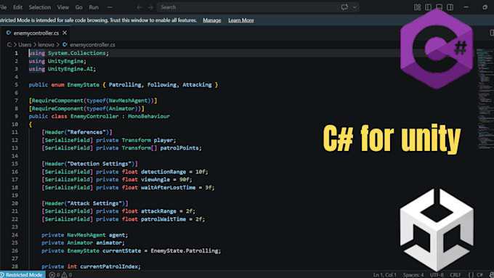Click the Manage link in trust banner
The height and width of the screenshot is (278, 494).
tap(211, 20)
